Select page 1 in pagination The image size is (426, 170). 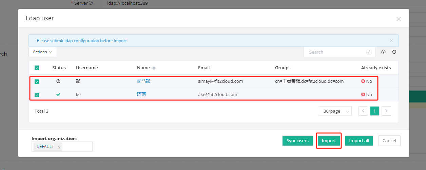click(375, 111)
